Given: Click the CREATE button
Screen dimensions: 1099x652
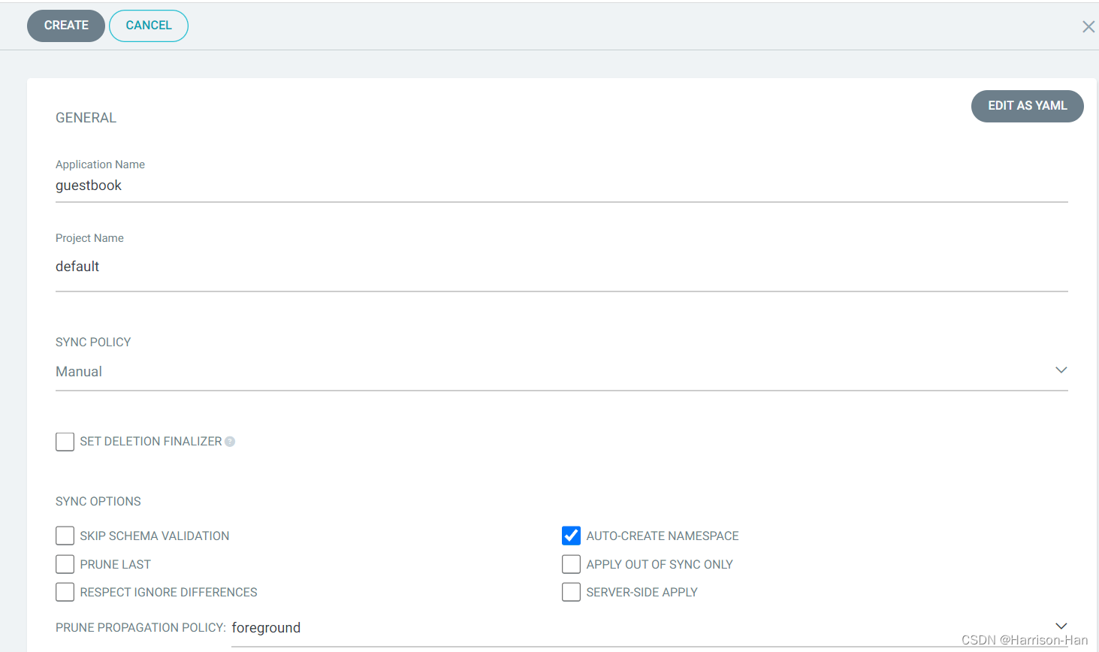Looking at the screenshot, I should coord(66,26).
